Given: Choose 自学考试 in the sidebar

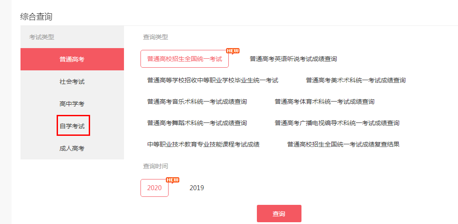Looking at the screenshot, I should 72,126.
